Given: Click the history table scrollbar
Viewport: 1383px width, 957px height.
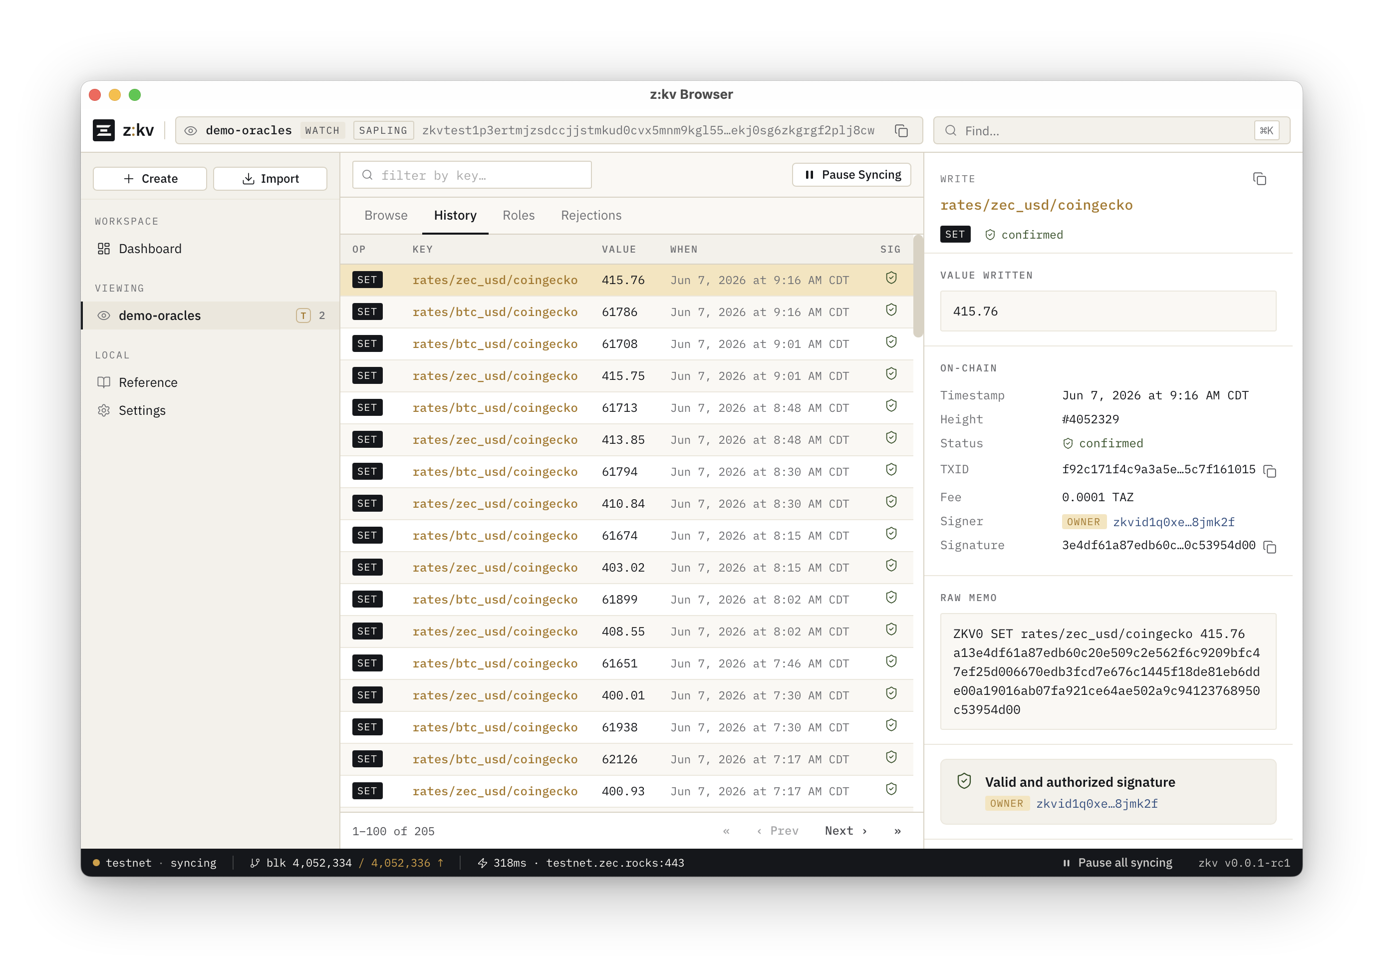Looking at the screenshot, I should coord(917,287).
